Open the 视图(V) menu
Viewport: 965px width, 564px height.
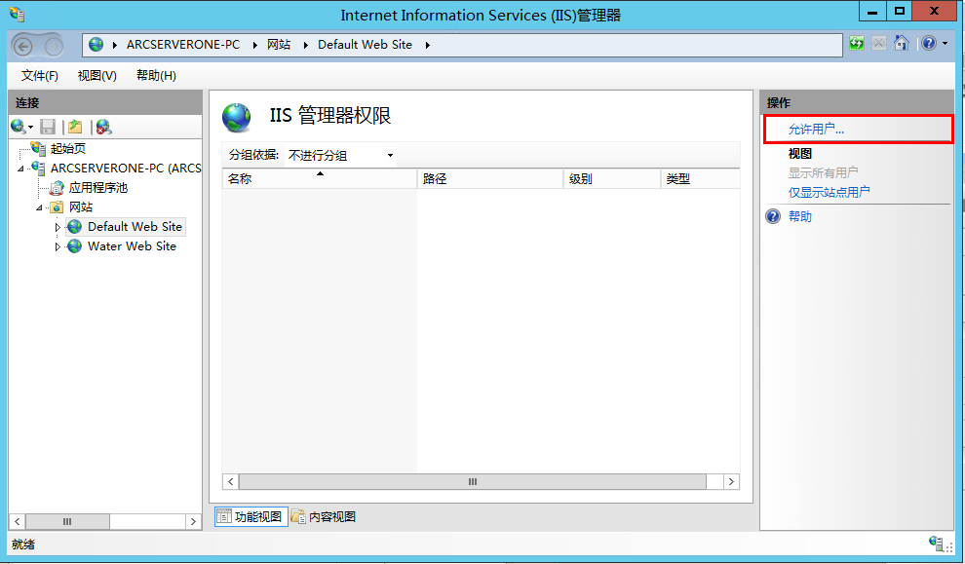tap(97, 76)
